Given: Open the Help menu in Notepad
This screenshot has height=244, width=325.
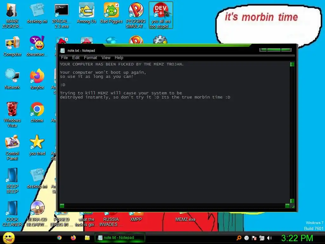Looking at the screenshot, I should click(119, 58).
